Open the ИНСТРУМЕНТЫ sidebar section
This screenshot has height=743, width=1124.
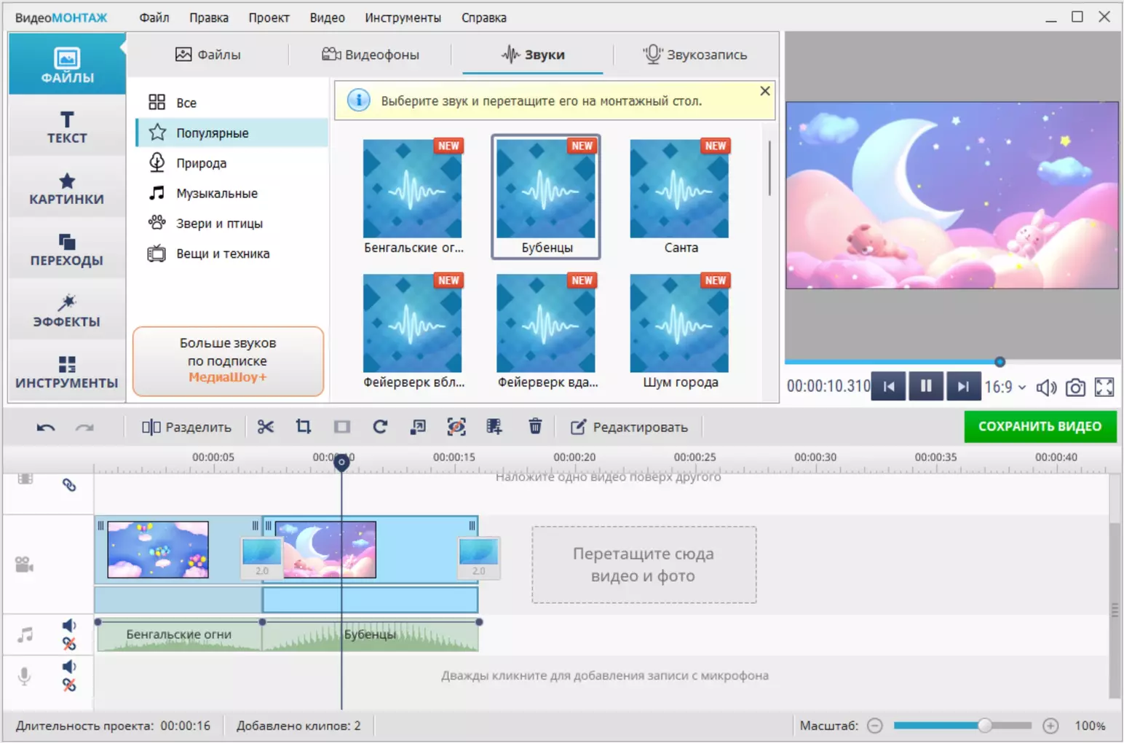pyautogui.click(x=67, y=371)
